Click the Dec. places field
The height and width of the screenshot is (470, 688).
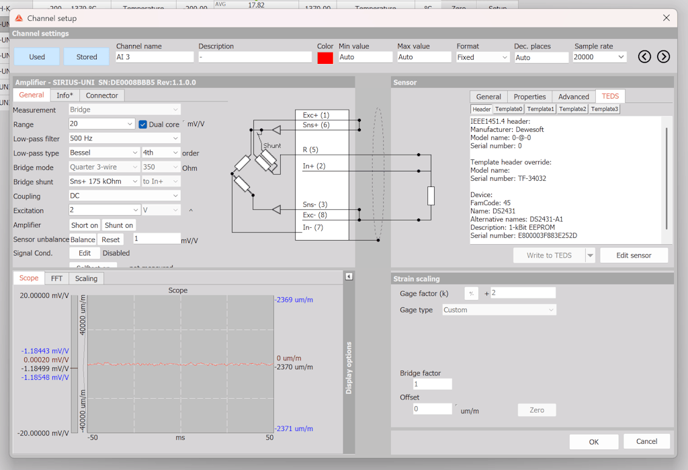click(x=542, y=58)
